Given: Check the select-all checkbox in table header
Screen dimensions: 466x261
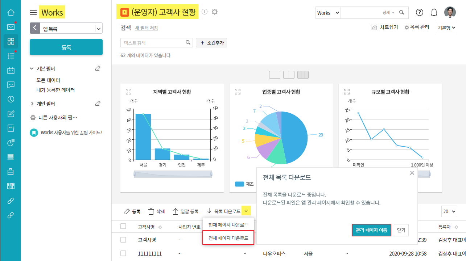Looking at the screenshot, I should [123, 227].
